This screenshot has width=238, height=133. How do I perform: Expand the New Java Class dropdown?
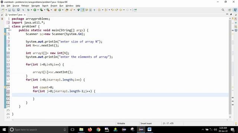(63, 10)
